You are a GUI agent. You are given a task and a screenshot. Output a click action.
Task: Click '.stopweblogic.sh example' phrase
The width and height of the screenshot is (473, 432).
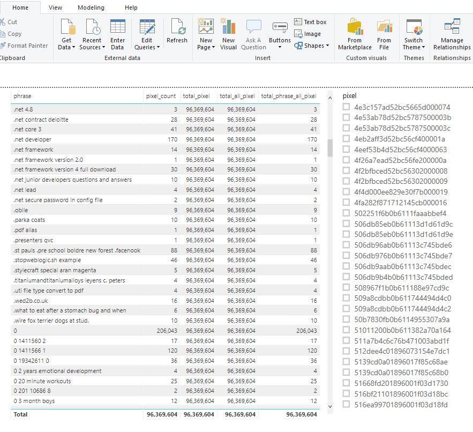pyautogui.click(x=47, y=260)
